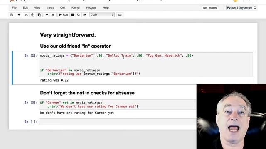
Task: Open the command palette keyboard icon
Action: coord(120,15)
